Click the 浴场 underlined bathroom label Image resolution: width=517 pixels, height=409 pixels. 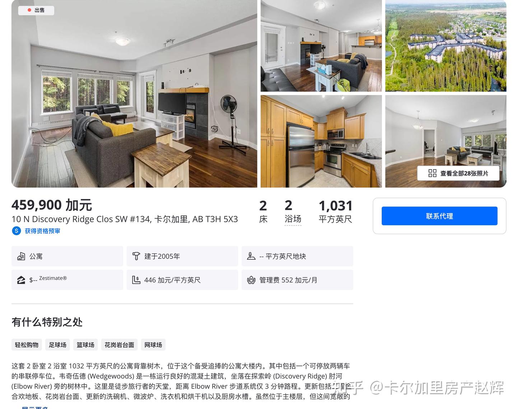click(293, 219)
